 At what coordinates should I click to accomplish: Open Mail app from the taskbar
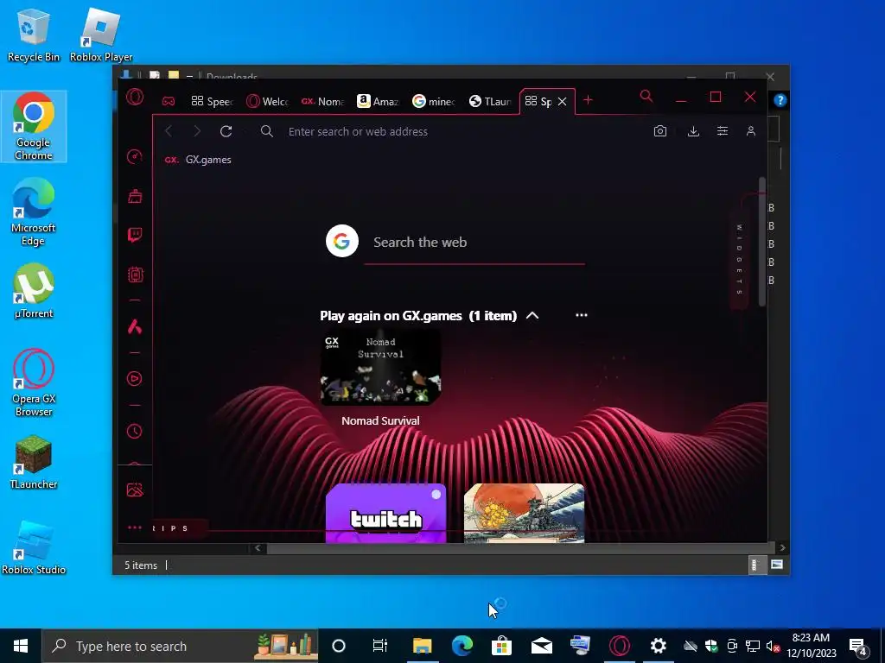(541, 646)
